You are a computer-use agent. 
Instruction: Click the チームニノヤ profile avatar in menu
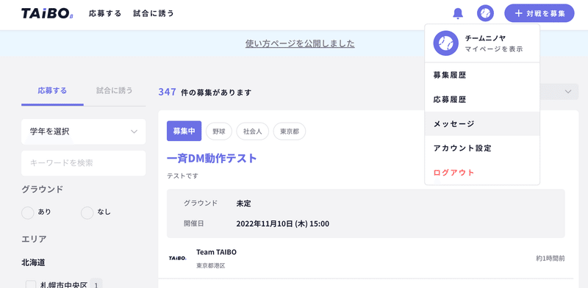(x=446, y=43)
